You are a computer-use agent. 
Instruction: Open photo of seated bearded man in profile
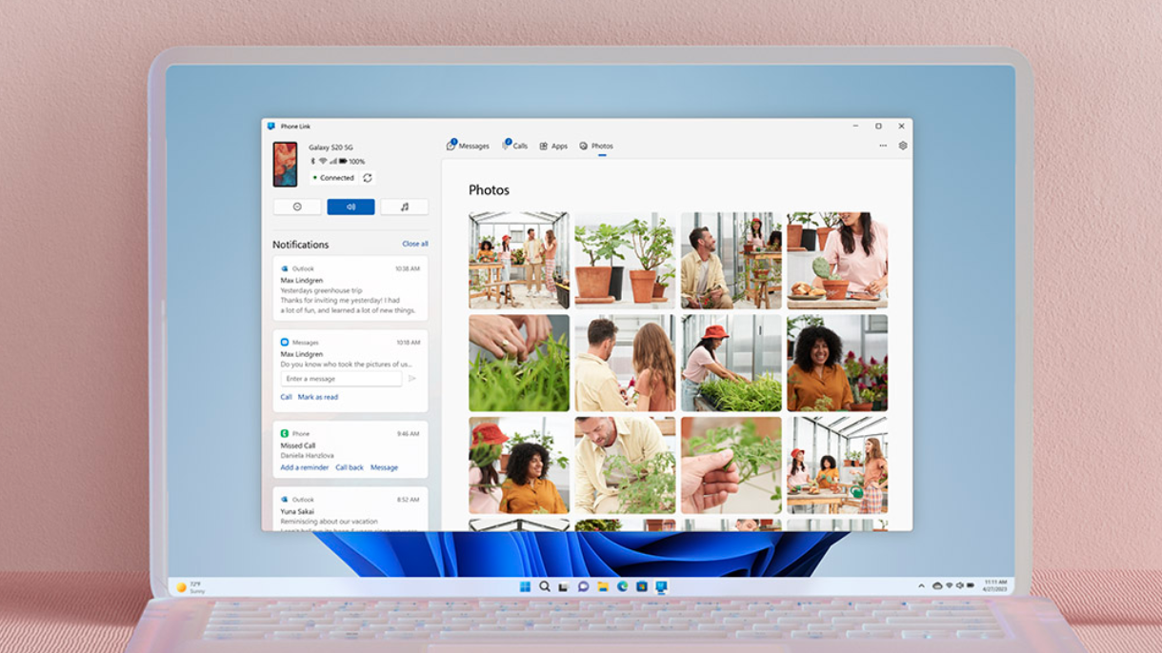point(731,261)
